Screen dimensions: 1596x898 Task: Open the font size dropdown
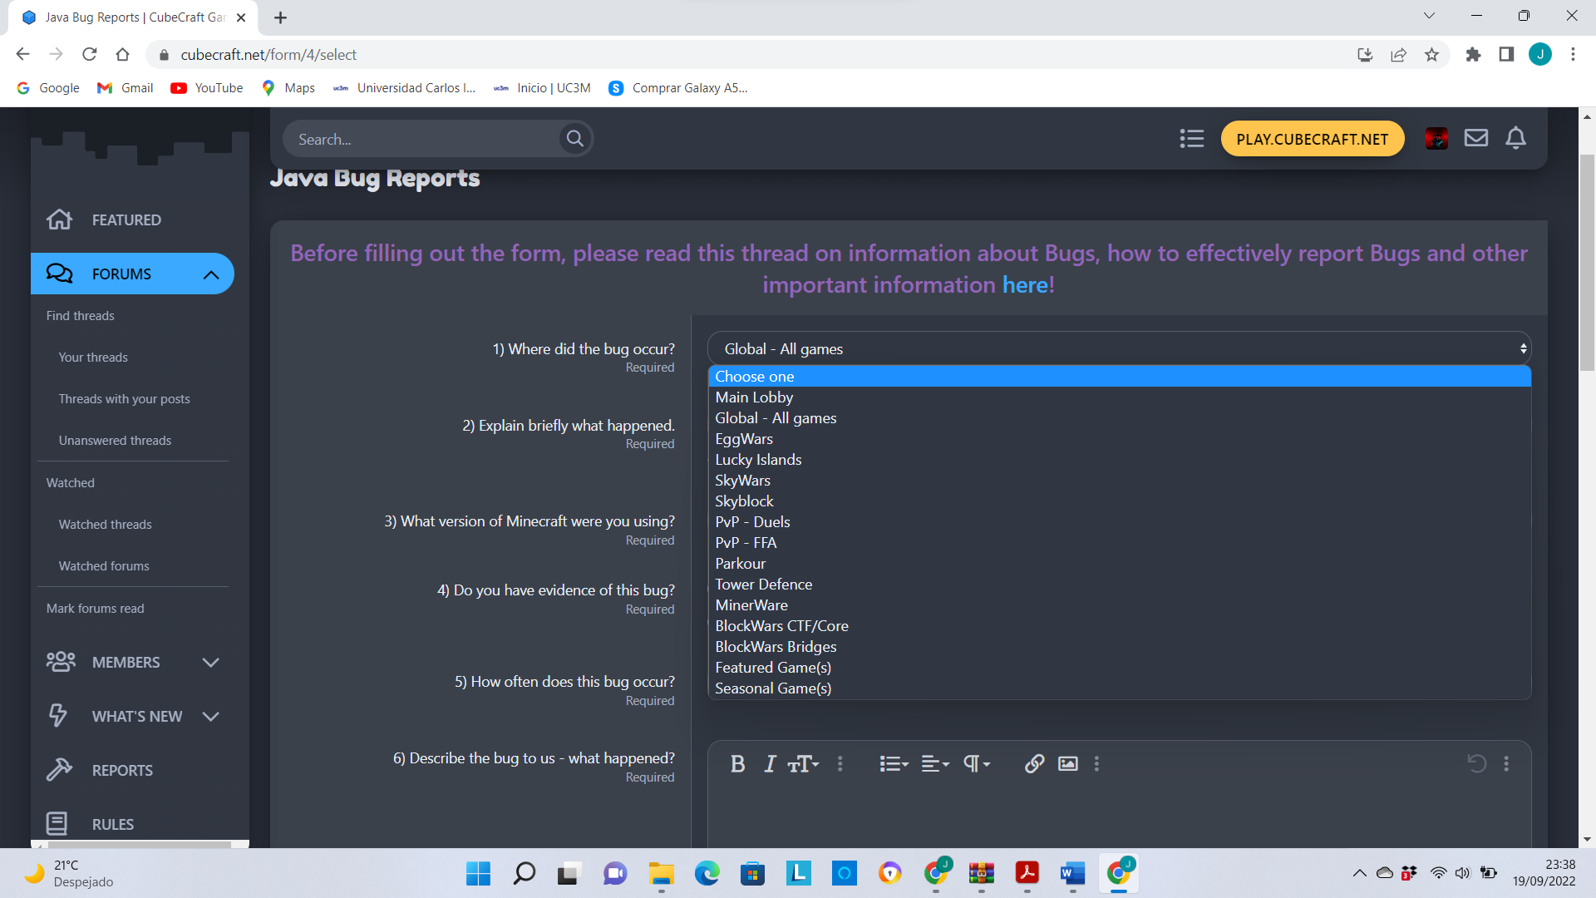click(803, 763)
